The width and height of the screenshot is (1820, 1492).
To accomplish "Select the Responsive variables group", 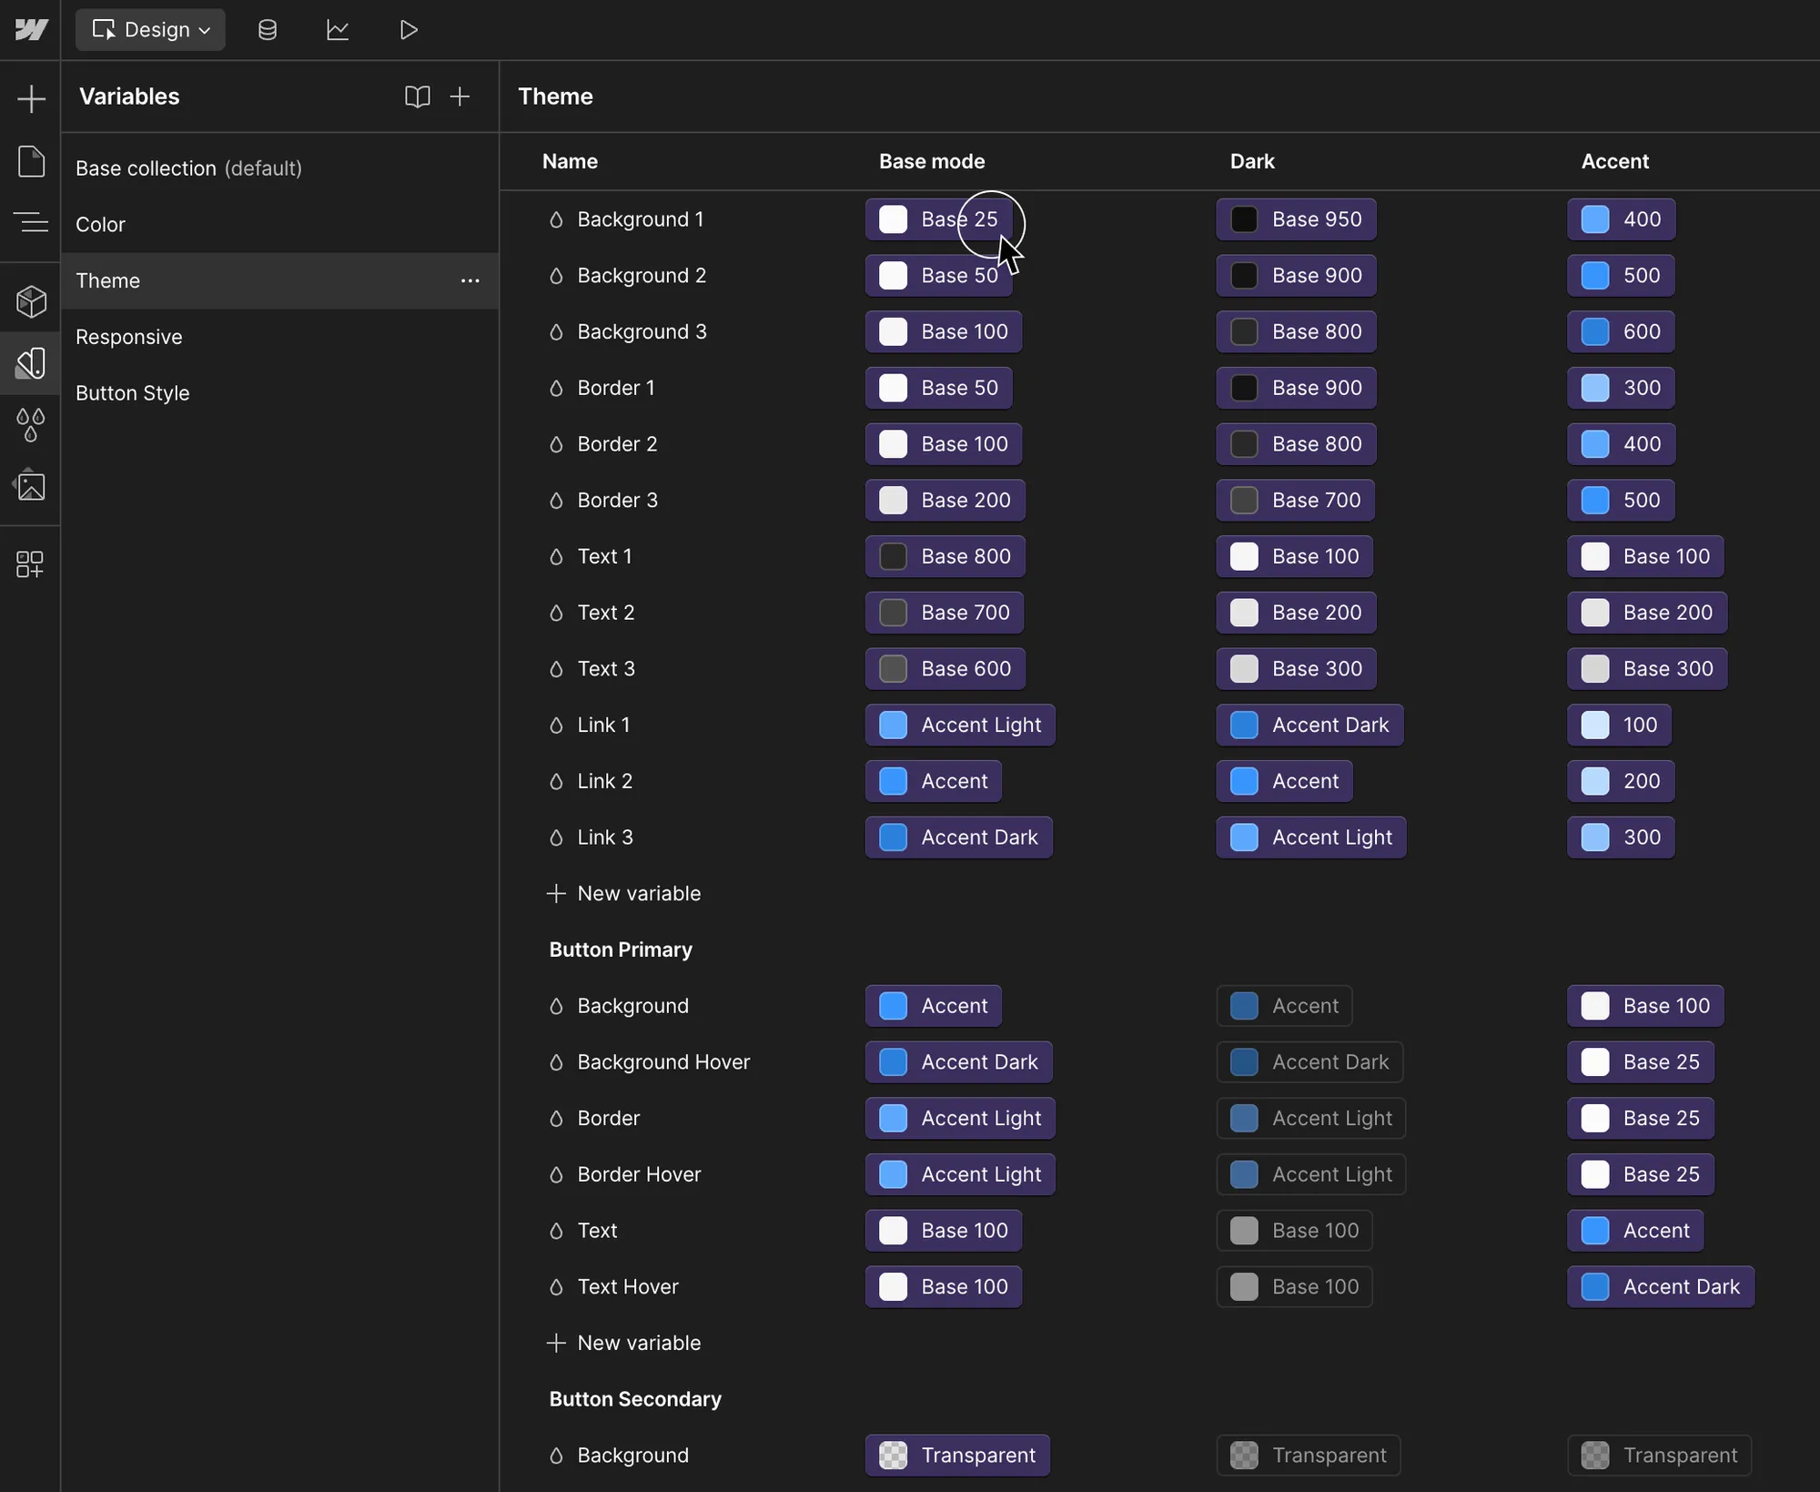I will (x=129, y=337).
